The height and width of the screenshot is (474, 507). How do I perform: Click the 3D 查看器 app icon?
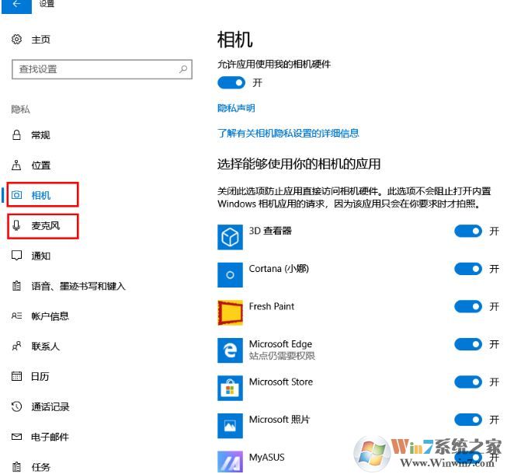click(230, 237)
